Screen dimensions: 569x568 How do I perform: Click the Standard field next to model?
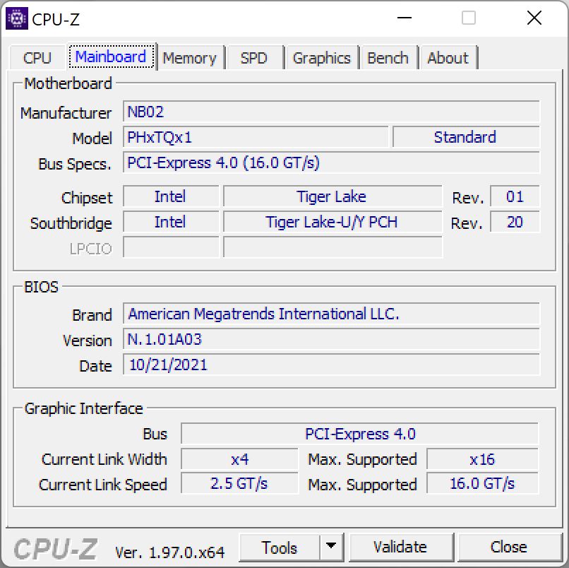coord(466,137)
